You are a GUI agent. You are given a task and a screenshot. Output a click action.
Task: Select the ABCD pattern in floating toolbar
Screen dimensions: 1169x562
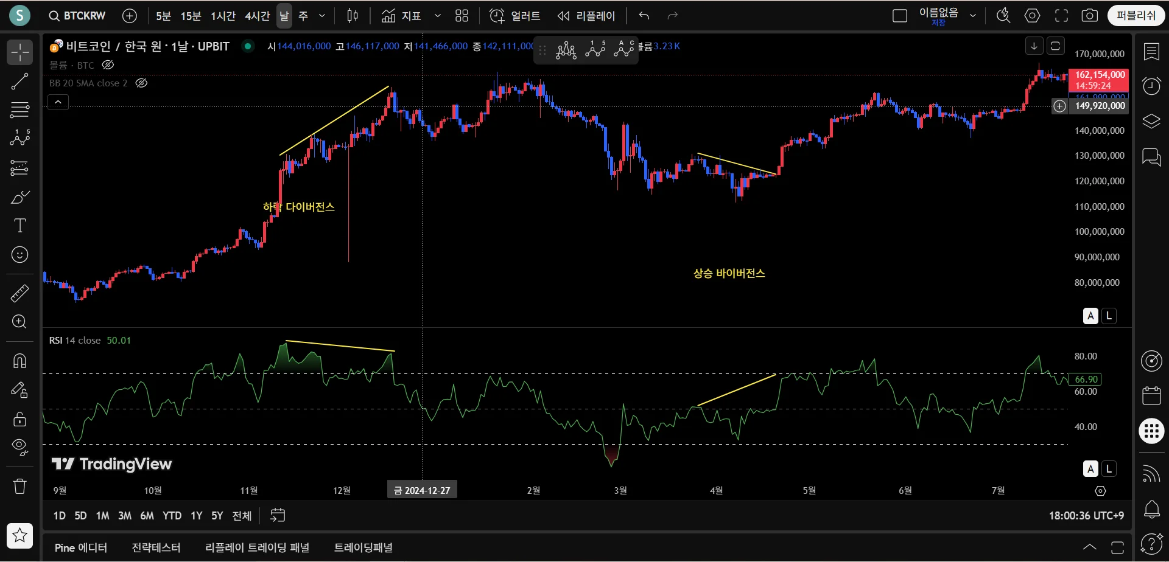point(624,50)
